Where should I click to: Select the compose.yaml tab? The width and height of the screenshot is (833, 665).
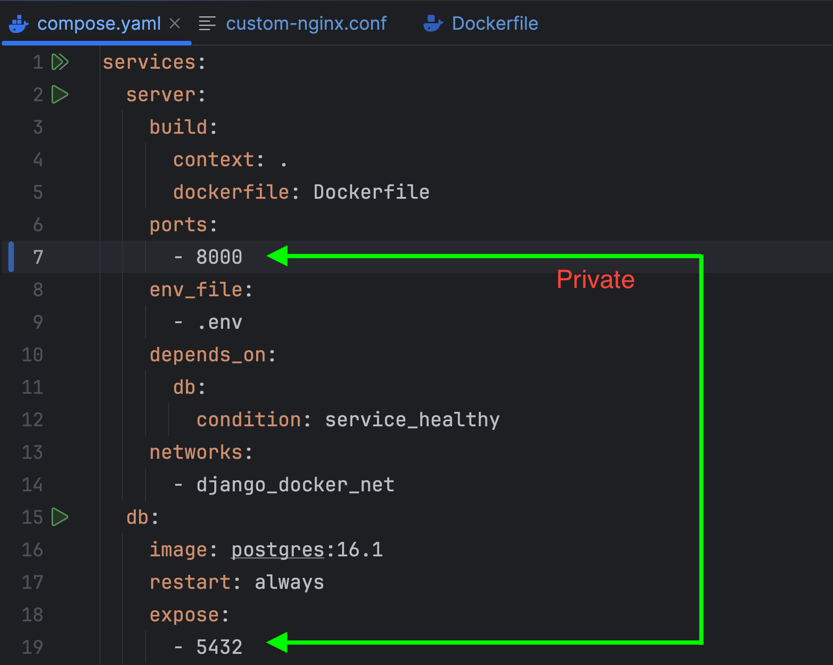pyautogui.click(x=99, y=24)
